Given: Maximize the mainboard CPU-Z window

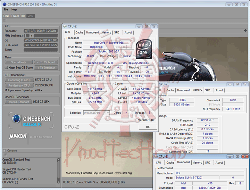Looking at the screenshot, I should click(x=238, y=157).
